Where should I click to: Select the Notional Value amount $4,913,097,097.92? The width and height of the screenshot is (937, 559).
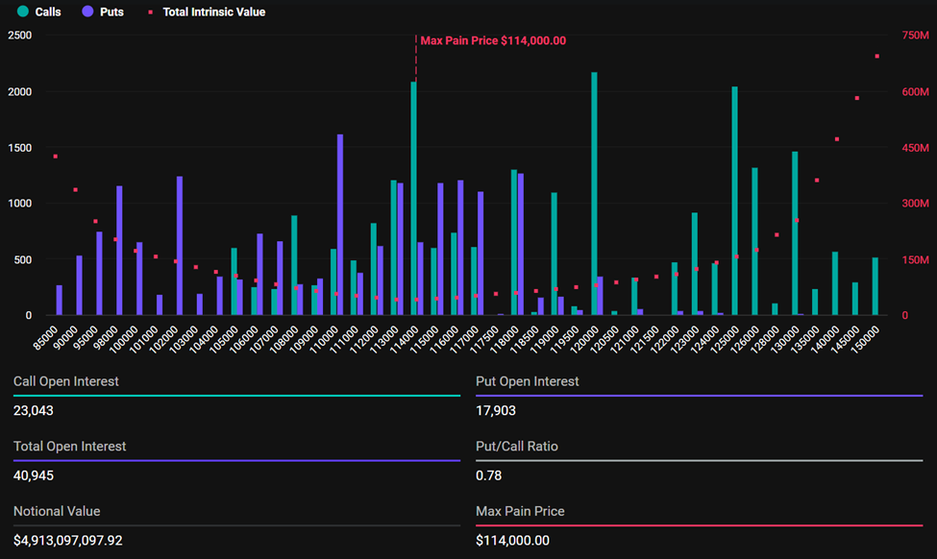point(68,540)
